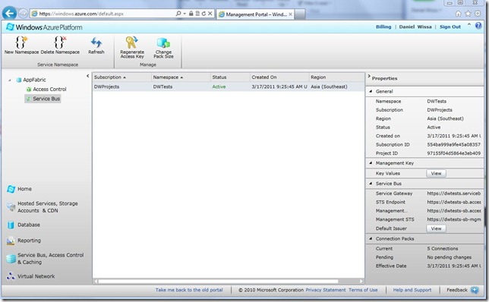View the Management Key values

[x=436, y=173]
